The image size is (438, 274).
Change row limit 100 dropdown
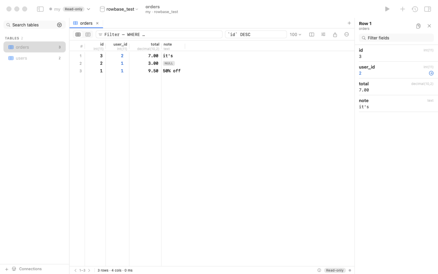[x=295, y=35]
